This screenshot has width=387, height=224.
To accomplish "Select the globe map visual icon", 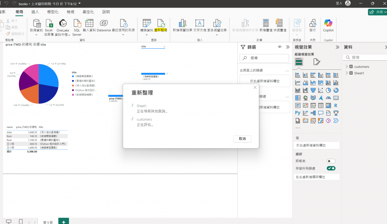I will (x=305, y=98).
